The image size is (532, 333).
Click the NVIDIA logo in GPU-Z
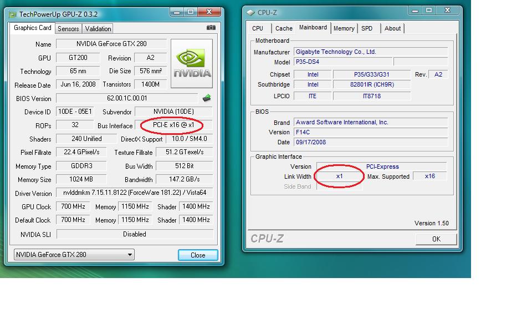tap(192, 63)
